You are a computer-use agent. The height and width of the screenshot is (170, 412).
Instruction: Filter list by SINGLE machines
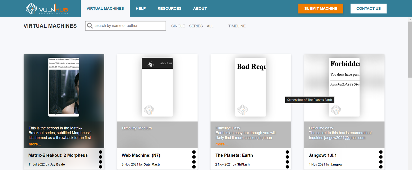click(178, 26)
